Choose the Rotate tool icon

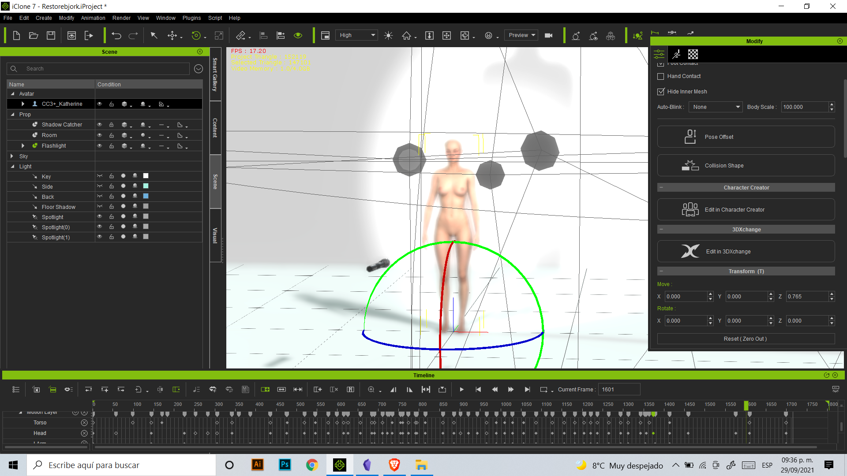196,36
